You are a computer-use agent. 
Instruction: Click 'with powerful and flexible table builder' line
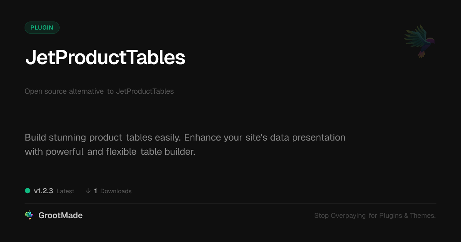point(110,152)
